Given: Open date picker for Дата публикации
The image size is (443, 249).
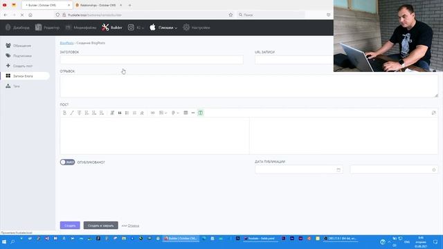Looking at the screenshot, I should (299, 169).
